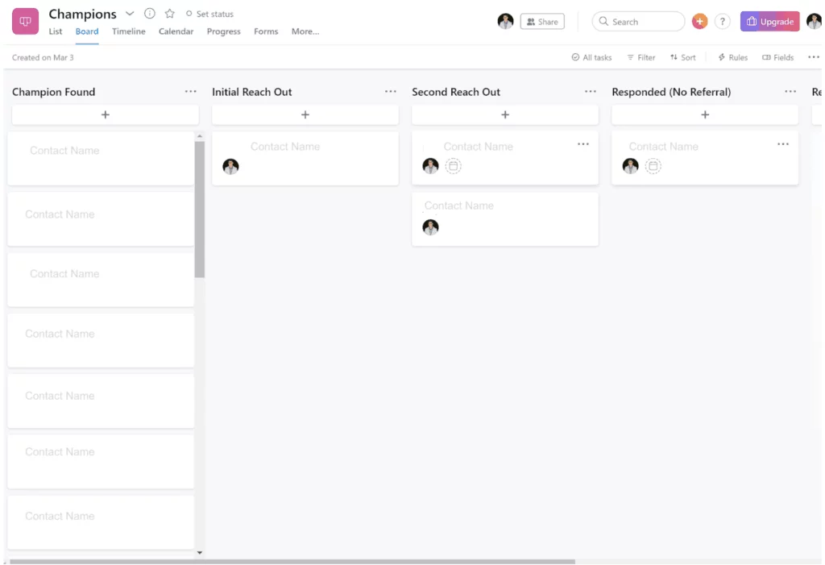Image resolution: width=825 pixels, height=565 pixels.
Task: Add a task to Second Reach Out column
Action: (x=505, y=114)
